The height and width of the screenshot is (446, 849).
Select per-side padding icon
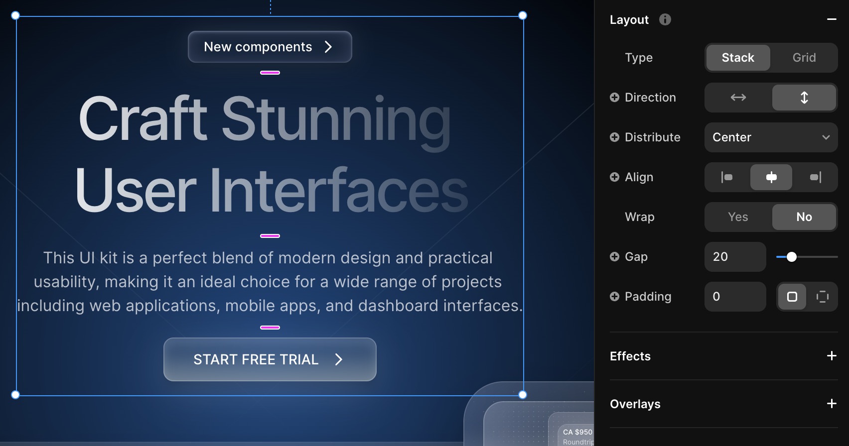[822, 297]
